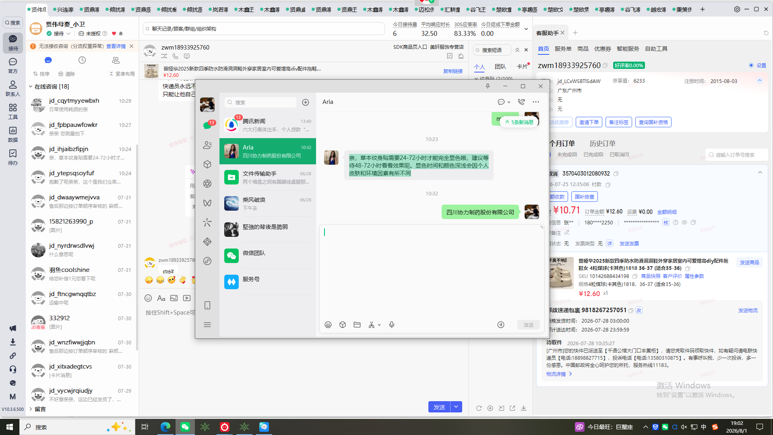The image size is (773, 435).
Task: Expand the 留言 group
Action: coord(31,409)
